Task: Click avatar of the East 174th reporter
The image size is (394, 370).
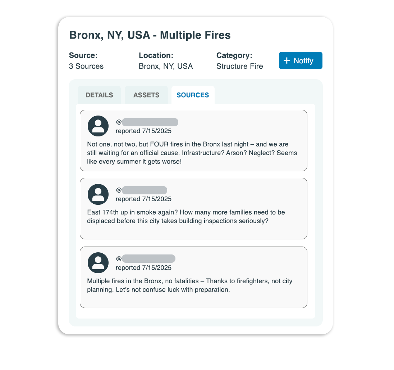Action: 98,194
